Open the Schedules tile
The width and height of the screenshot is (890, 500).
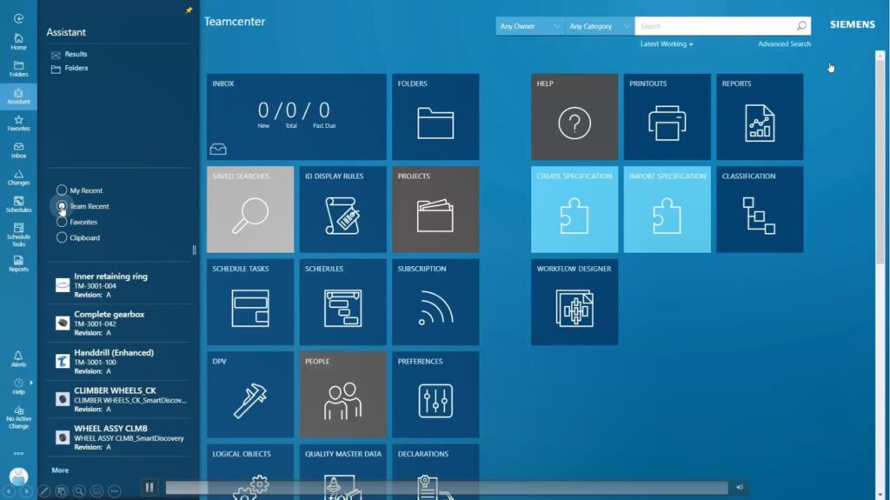coord(342,302)
